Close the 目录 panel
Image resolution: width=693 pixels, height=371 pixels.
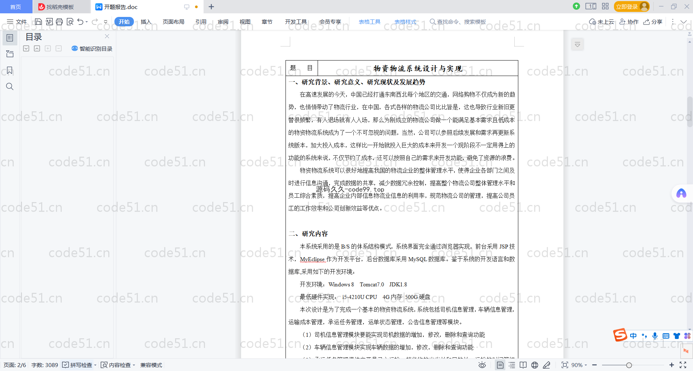coord(107,36)
